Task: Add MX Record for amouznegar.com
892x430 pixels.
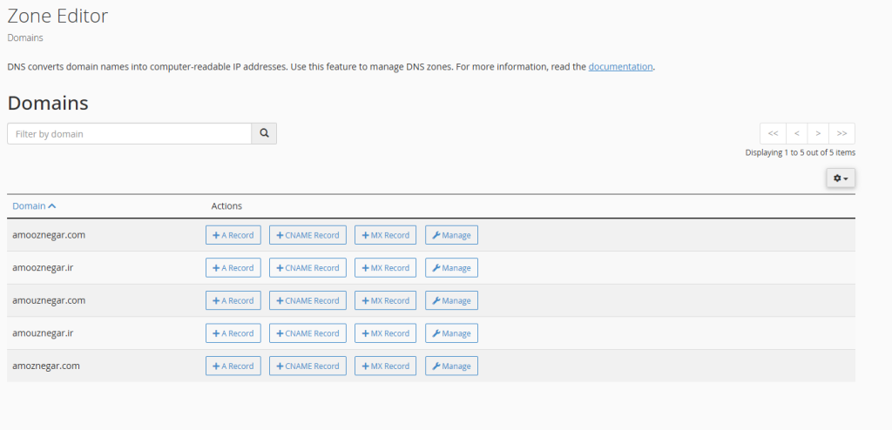Action: [x=385, y=300]
